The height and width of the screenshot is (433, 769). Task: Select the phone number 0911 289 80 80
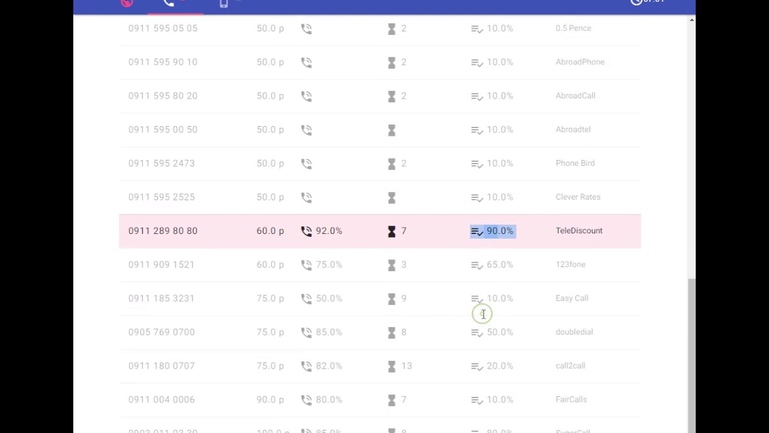163,231
